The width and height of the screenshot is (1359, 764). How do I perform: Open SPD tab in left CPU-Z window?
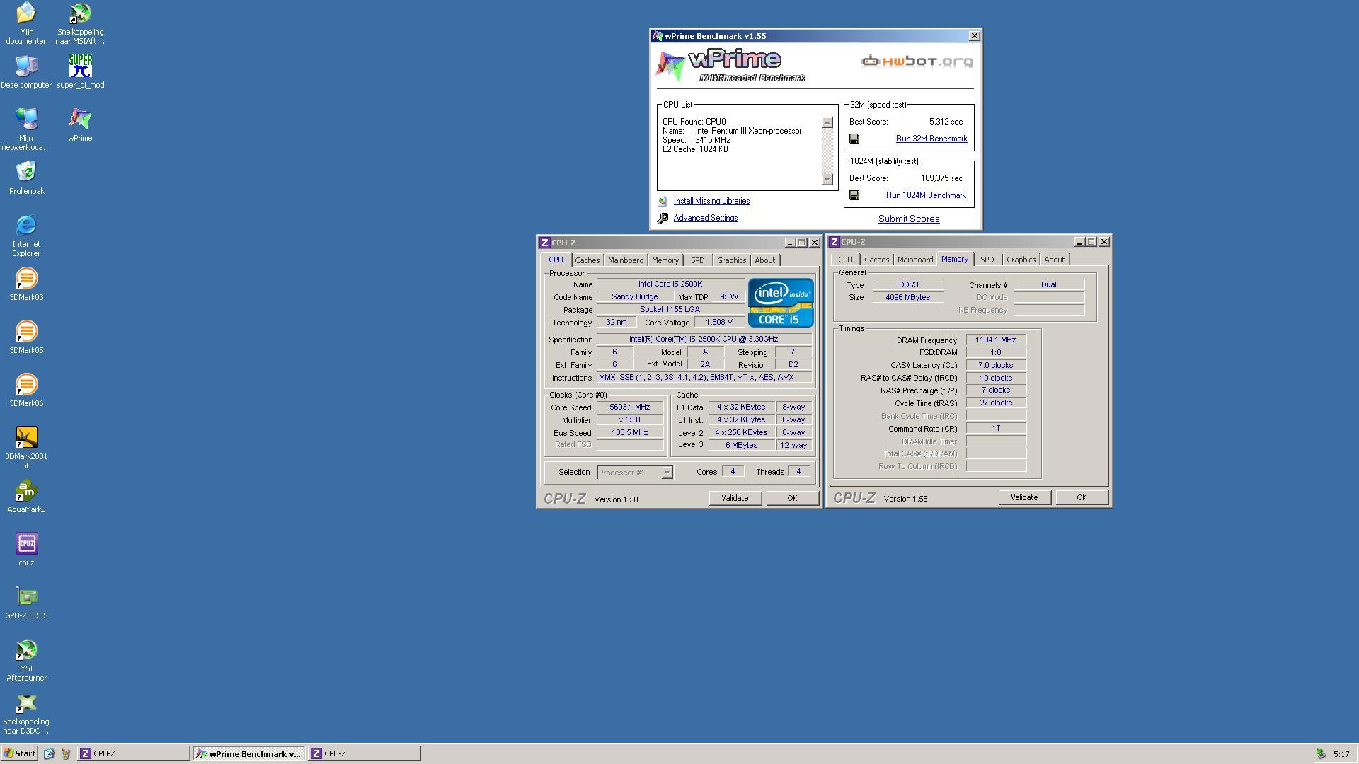(x=698, y=260)
